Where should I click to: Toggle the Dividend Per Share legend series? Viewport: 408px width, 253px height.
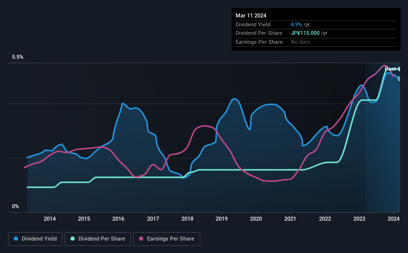(98, 239)
